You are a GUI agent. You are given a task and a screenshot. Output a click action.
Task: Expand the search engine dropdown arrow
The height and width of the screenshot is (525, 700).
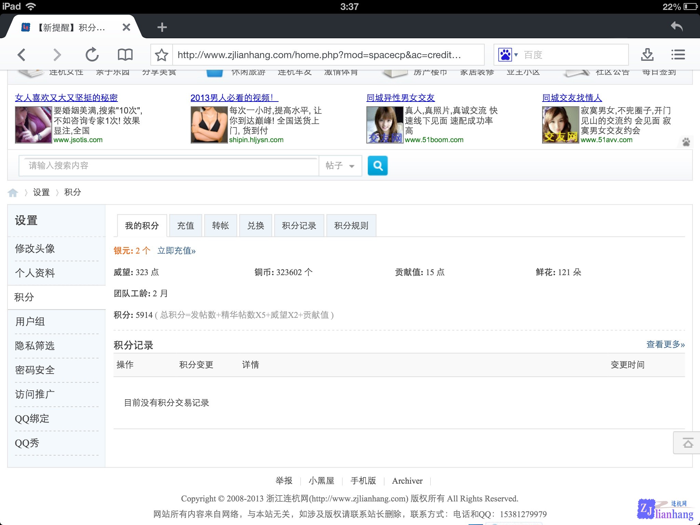[x=516, y=55]
